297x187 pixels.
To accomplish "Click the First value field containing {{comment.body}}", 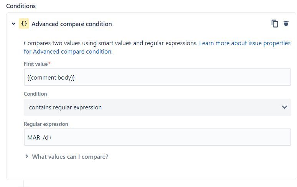I will pyautogui.click(x=157, y=77).
